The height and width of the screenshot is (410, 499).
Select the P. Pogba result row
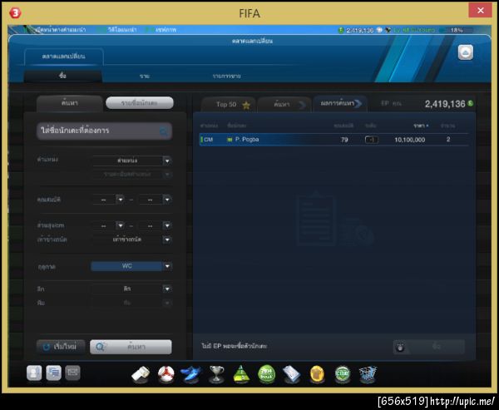click(333, 140)
